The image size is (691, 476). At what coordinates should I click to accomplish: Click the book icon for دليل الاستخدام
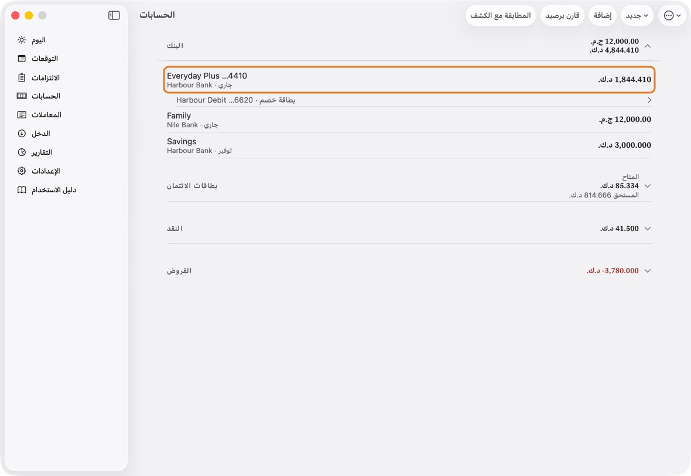[x=22, y=190]
